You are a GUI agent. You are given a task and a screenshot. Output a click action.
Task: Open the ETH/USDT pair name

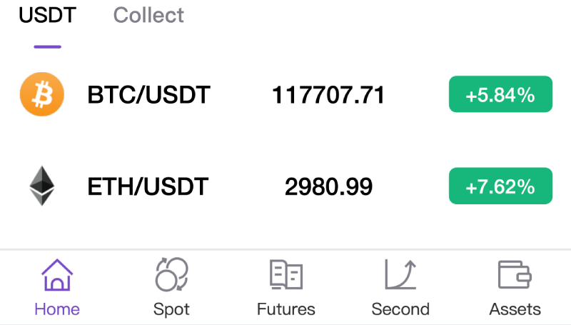click(x=148, y=186)
